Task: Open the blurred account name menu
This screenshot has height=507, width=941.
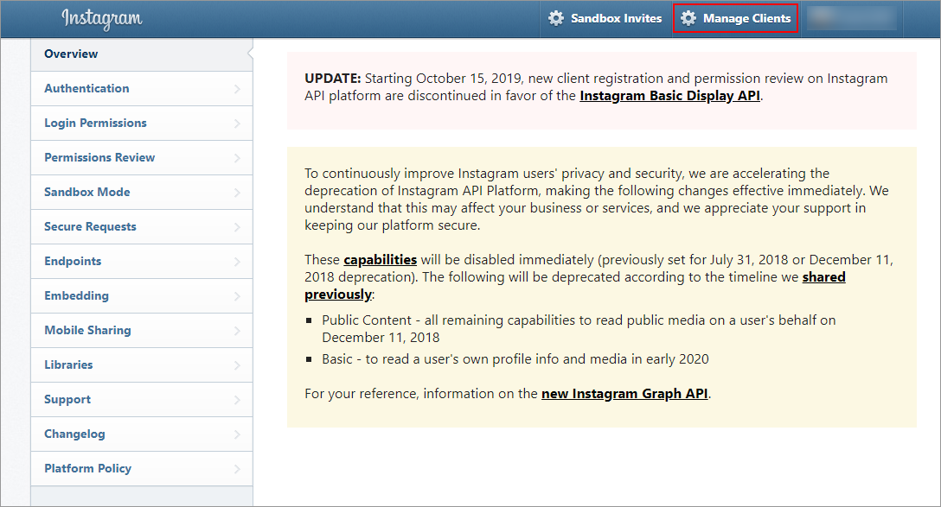Action: pos(852,18)
